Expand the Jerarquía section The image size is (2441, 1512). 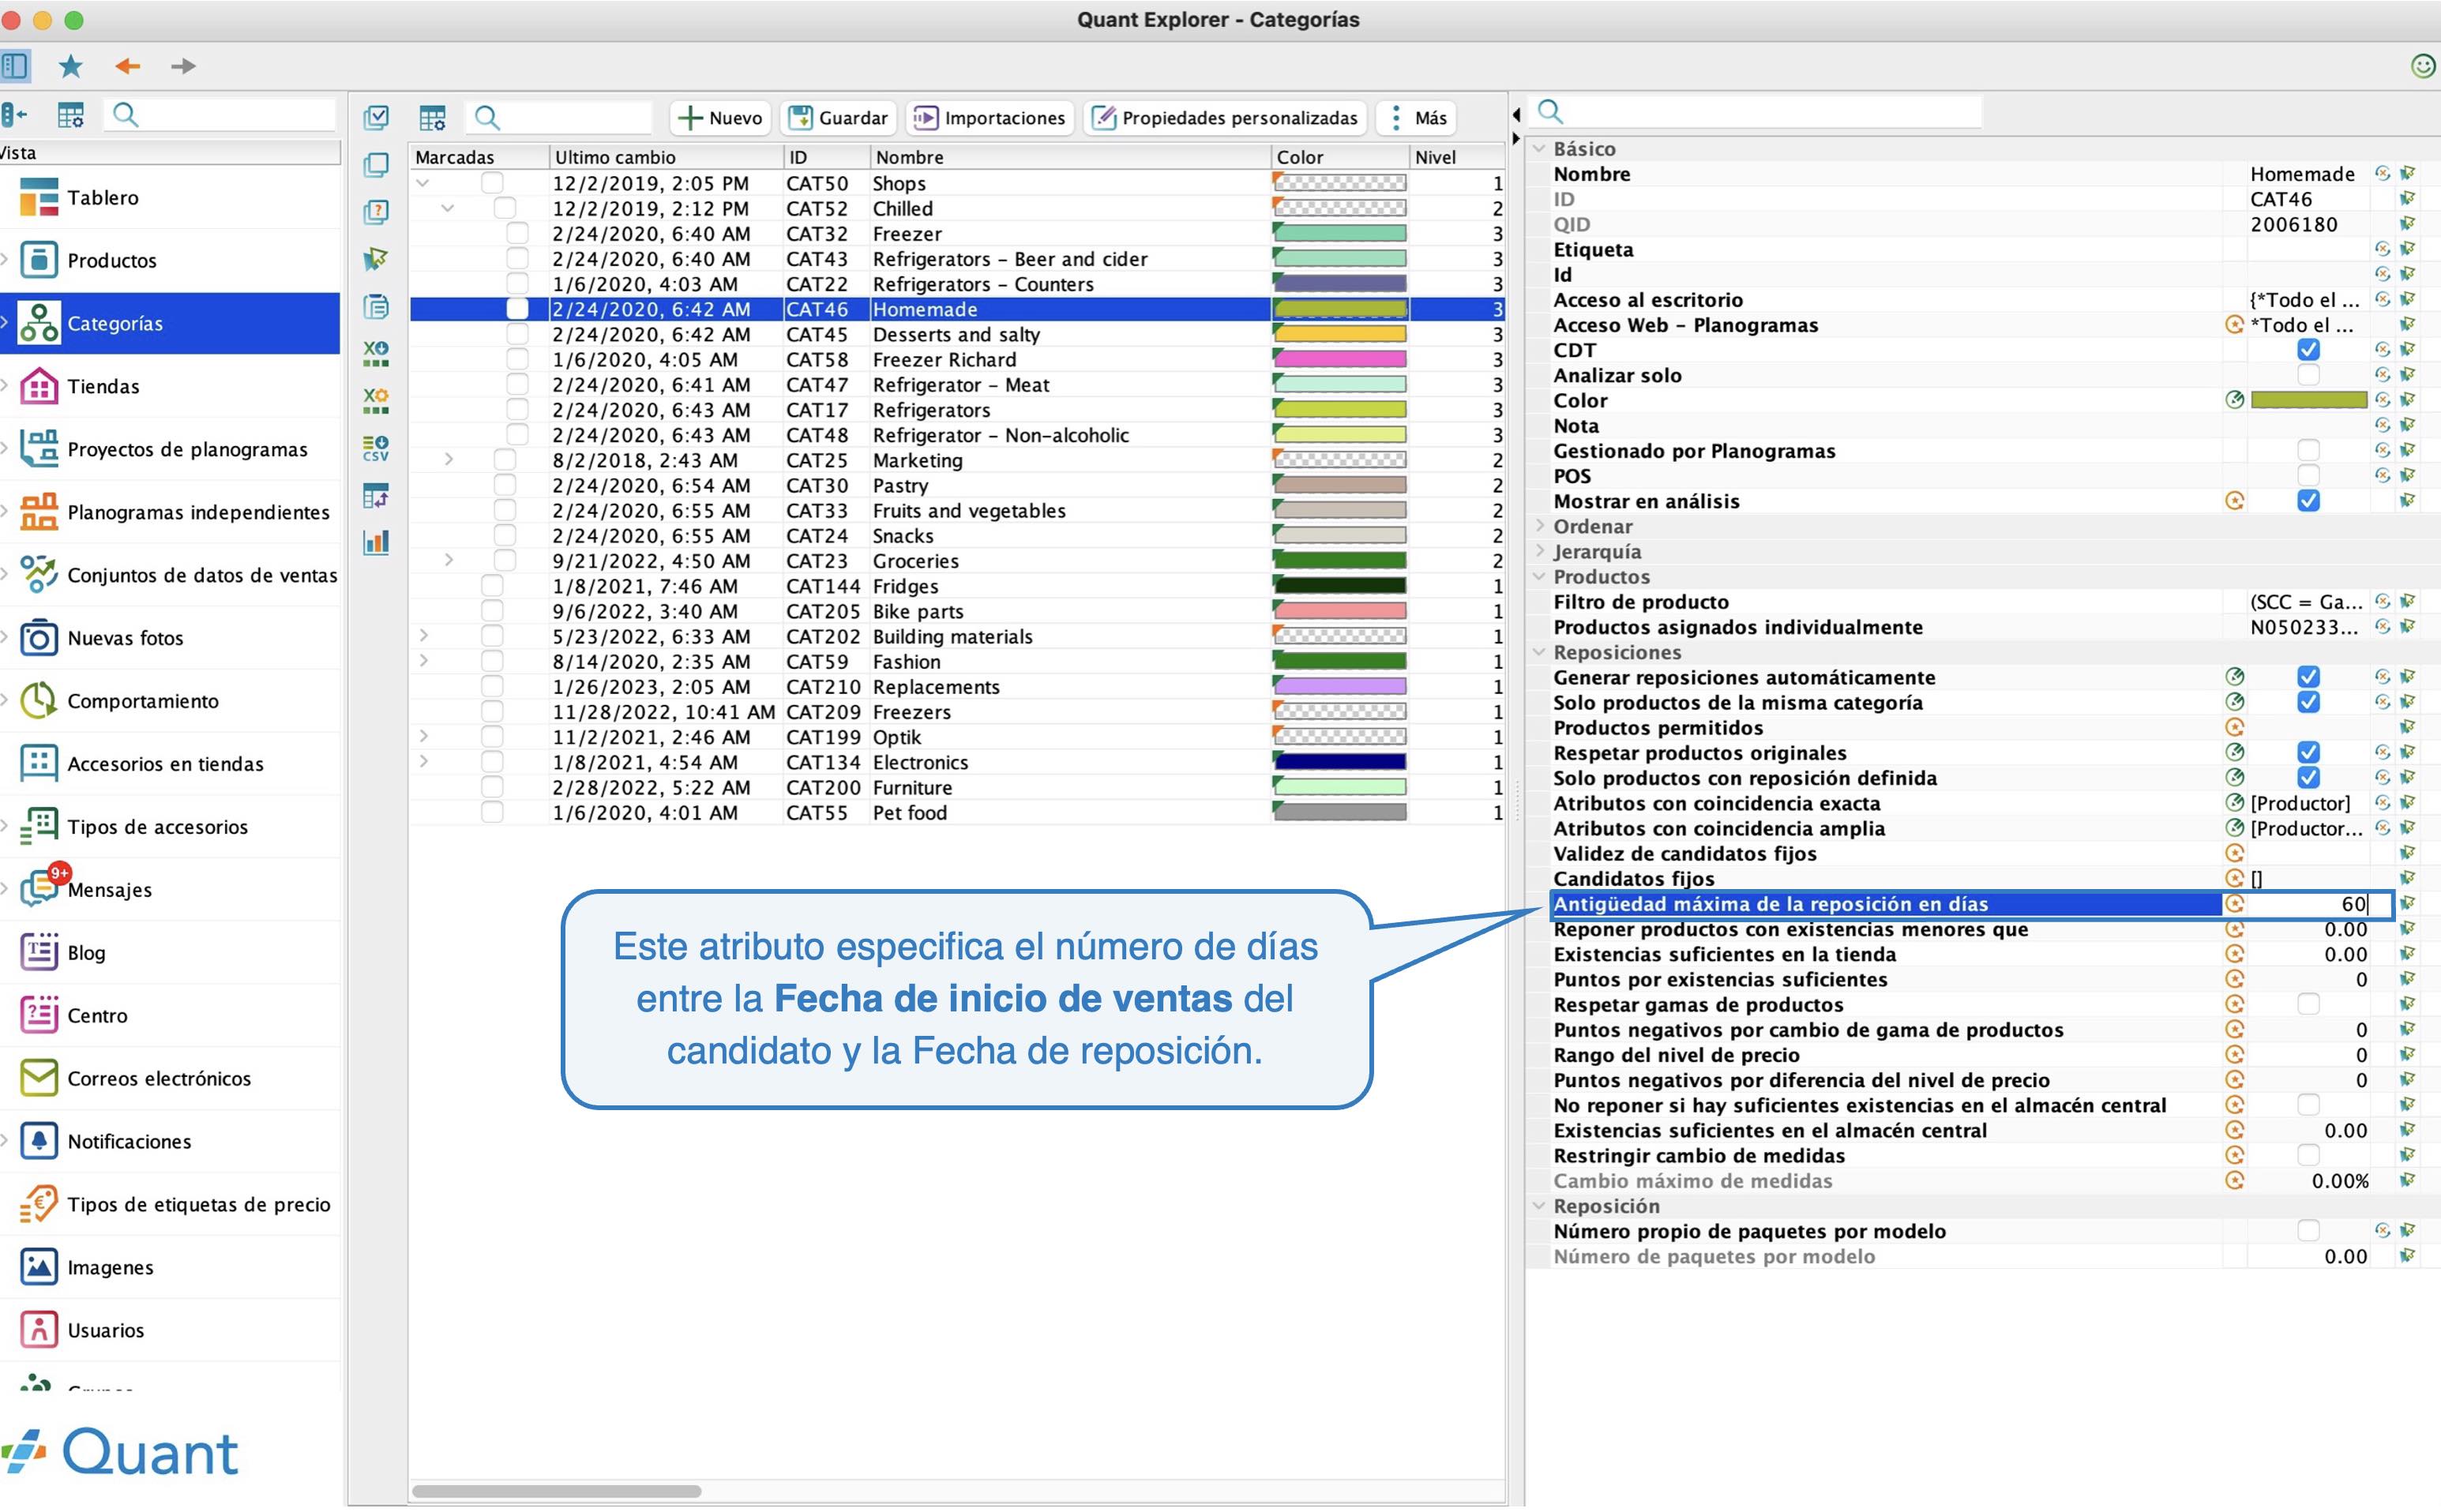[1539, 551]
